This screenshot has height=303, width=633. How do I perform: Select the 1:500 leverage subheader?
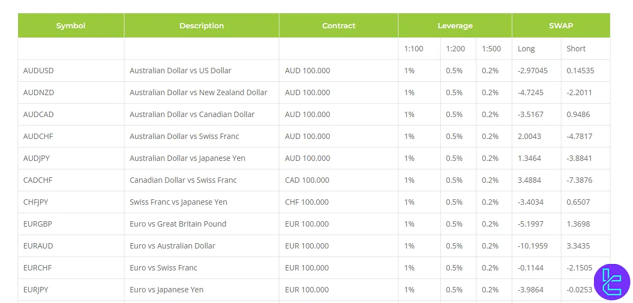pos(491,49)
